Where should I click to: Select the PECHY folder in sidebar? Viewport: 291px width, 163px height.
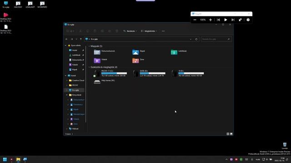75,85
